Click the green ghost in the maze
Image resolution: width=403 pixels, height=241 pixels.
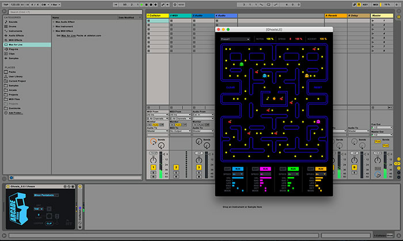242,64
